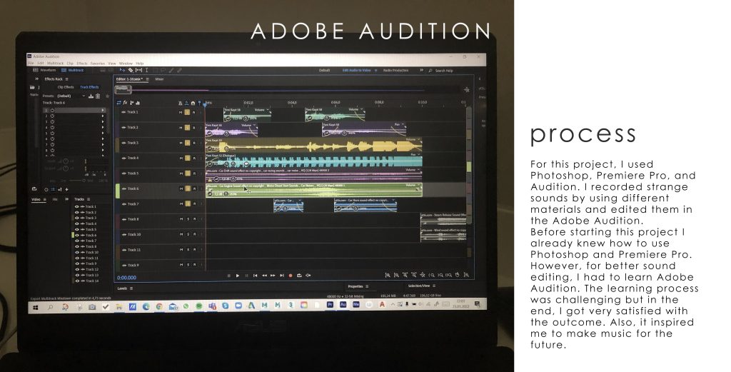Screen dimensions: 731x372
Task: Switch to the Mixer tab
Action: 159,79
